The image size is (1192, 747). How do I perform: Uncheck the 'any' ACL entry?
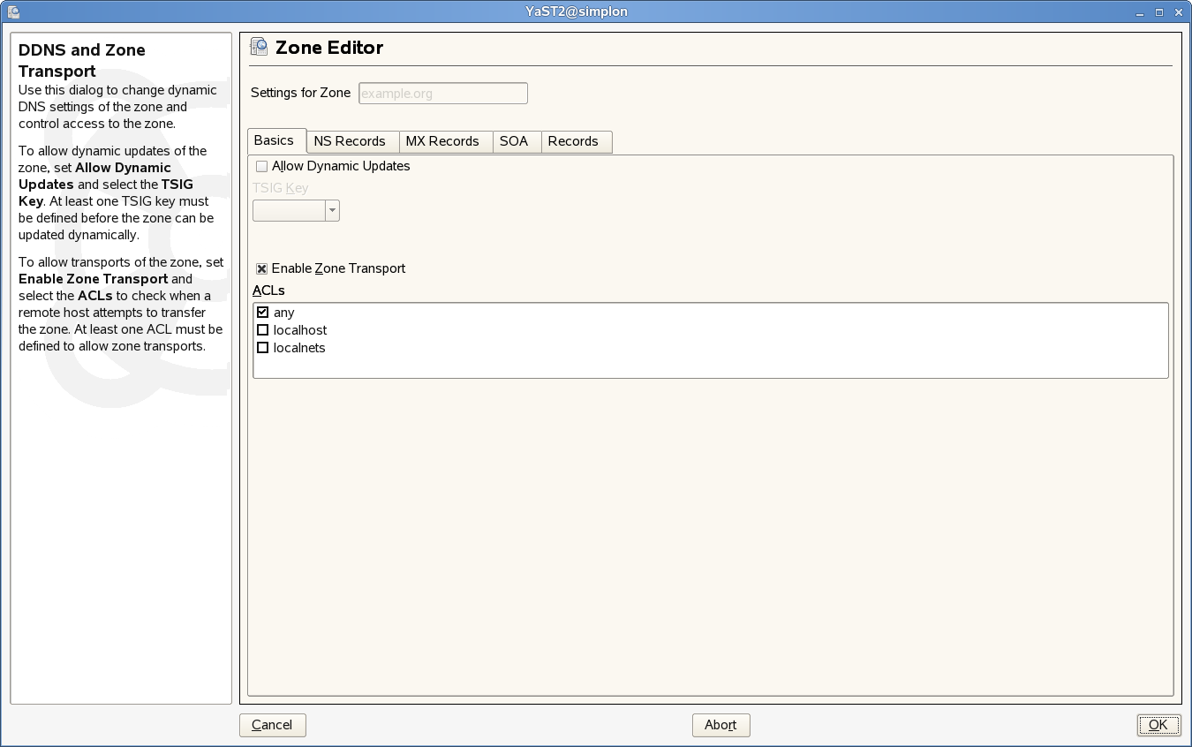(262, 313)
